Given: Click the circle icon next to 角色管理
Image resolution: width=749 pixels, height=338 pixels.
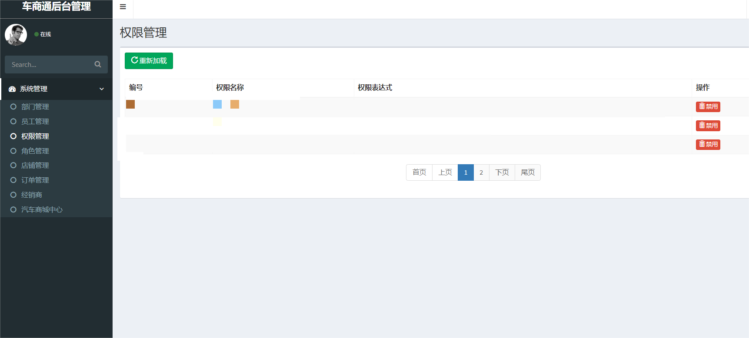Looking at the screenshot, I should coord(13,151).
